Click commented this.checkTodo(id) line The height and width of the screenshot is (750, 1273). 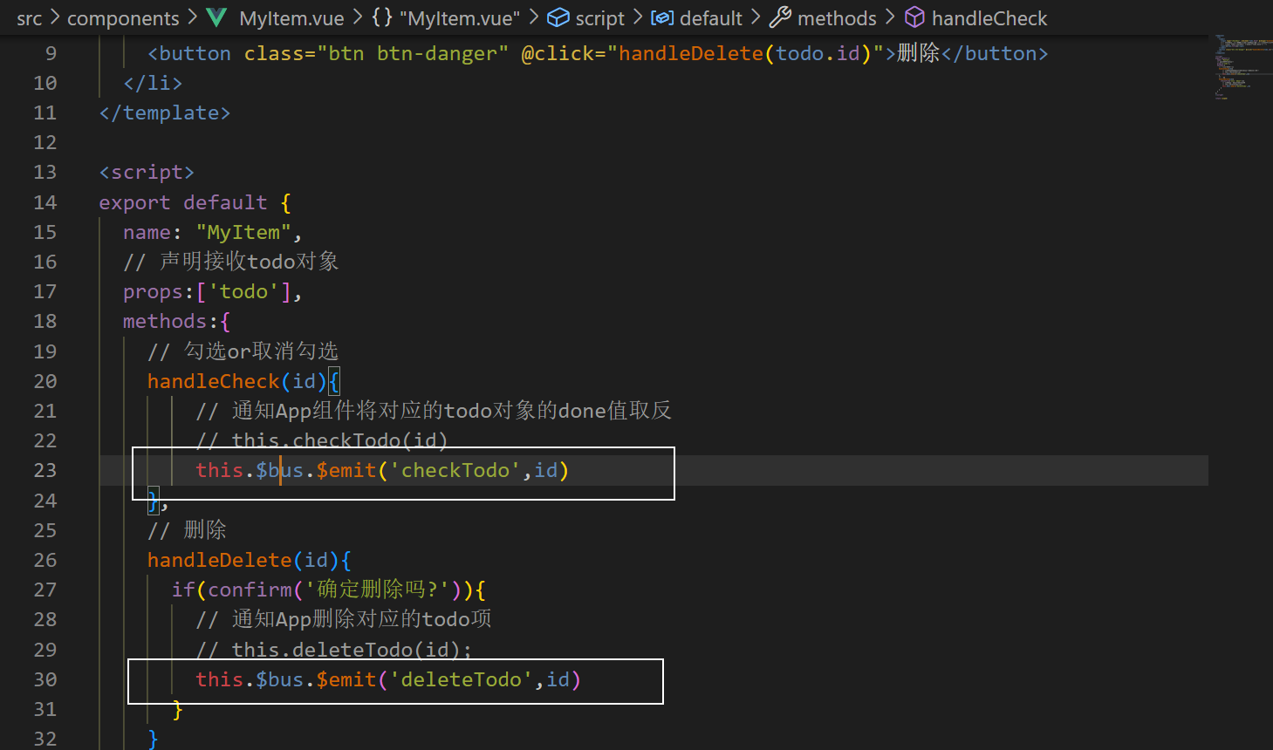pos(322,440)
